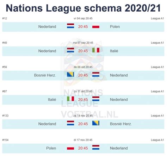
Task: Click the Nations League schema 2020/21 heading
Action: (x=83, y=8)
